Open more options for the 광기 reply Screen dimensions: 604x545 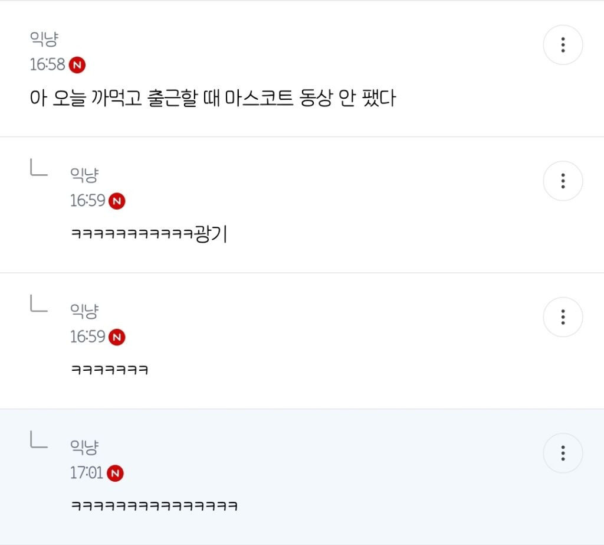point(563,181)
